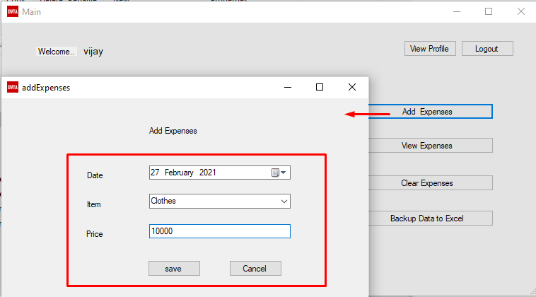Click the Date field label
This screenshot has height=297, width=536.
[x=95, y=175]
